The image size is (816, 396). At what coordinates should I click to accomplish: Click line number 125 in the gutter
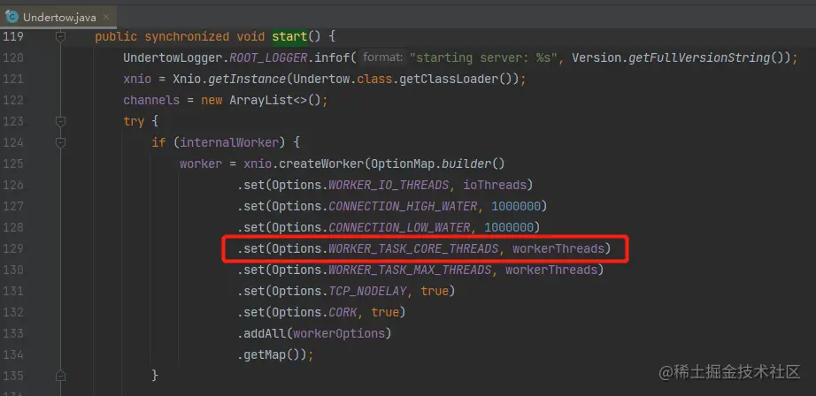pyautogui.click(x=12, y=164)
